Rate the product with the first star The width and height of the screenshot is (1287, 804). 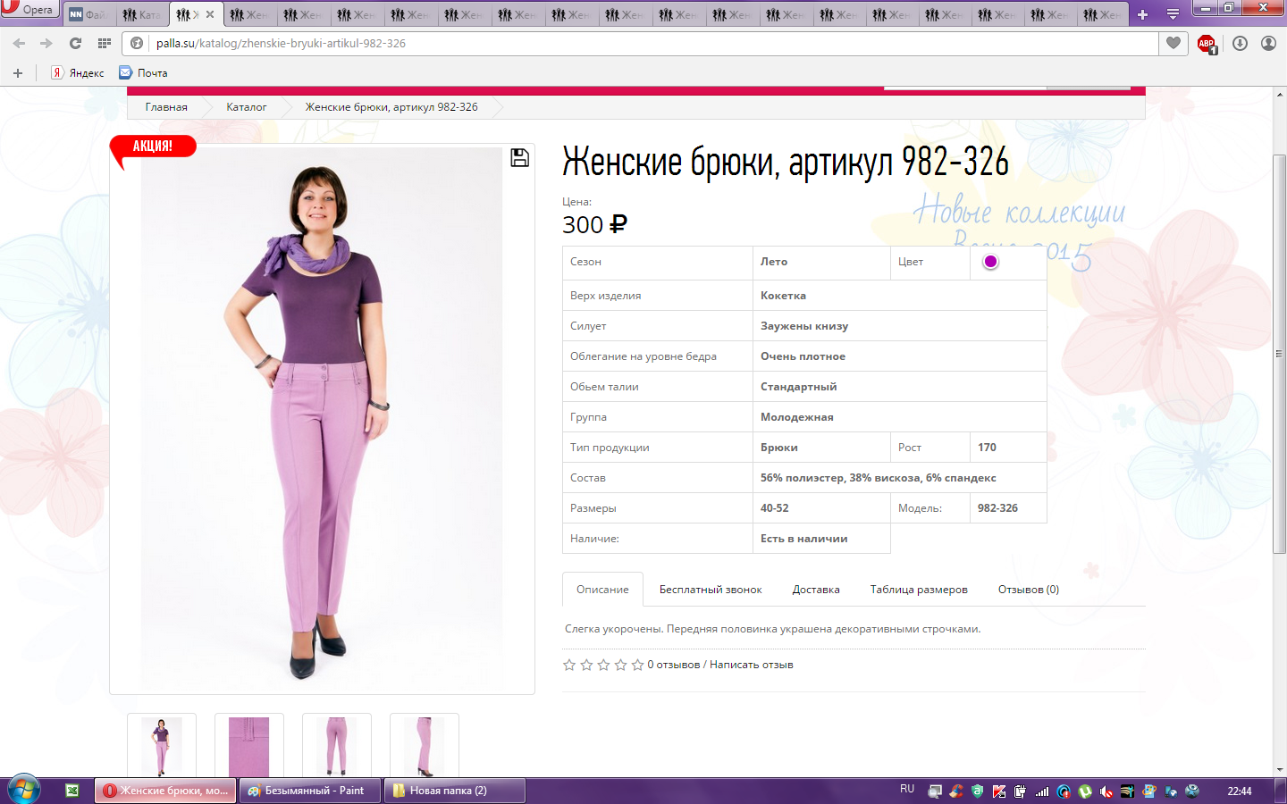pyautogui.click(x=569, y=665)
